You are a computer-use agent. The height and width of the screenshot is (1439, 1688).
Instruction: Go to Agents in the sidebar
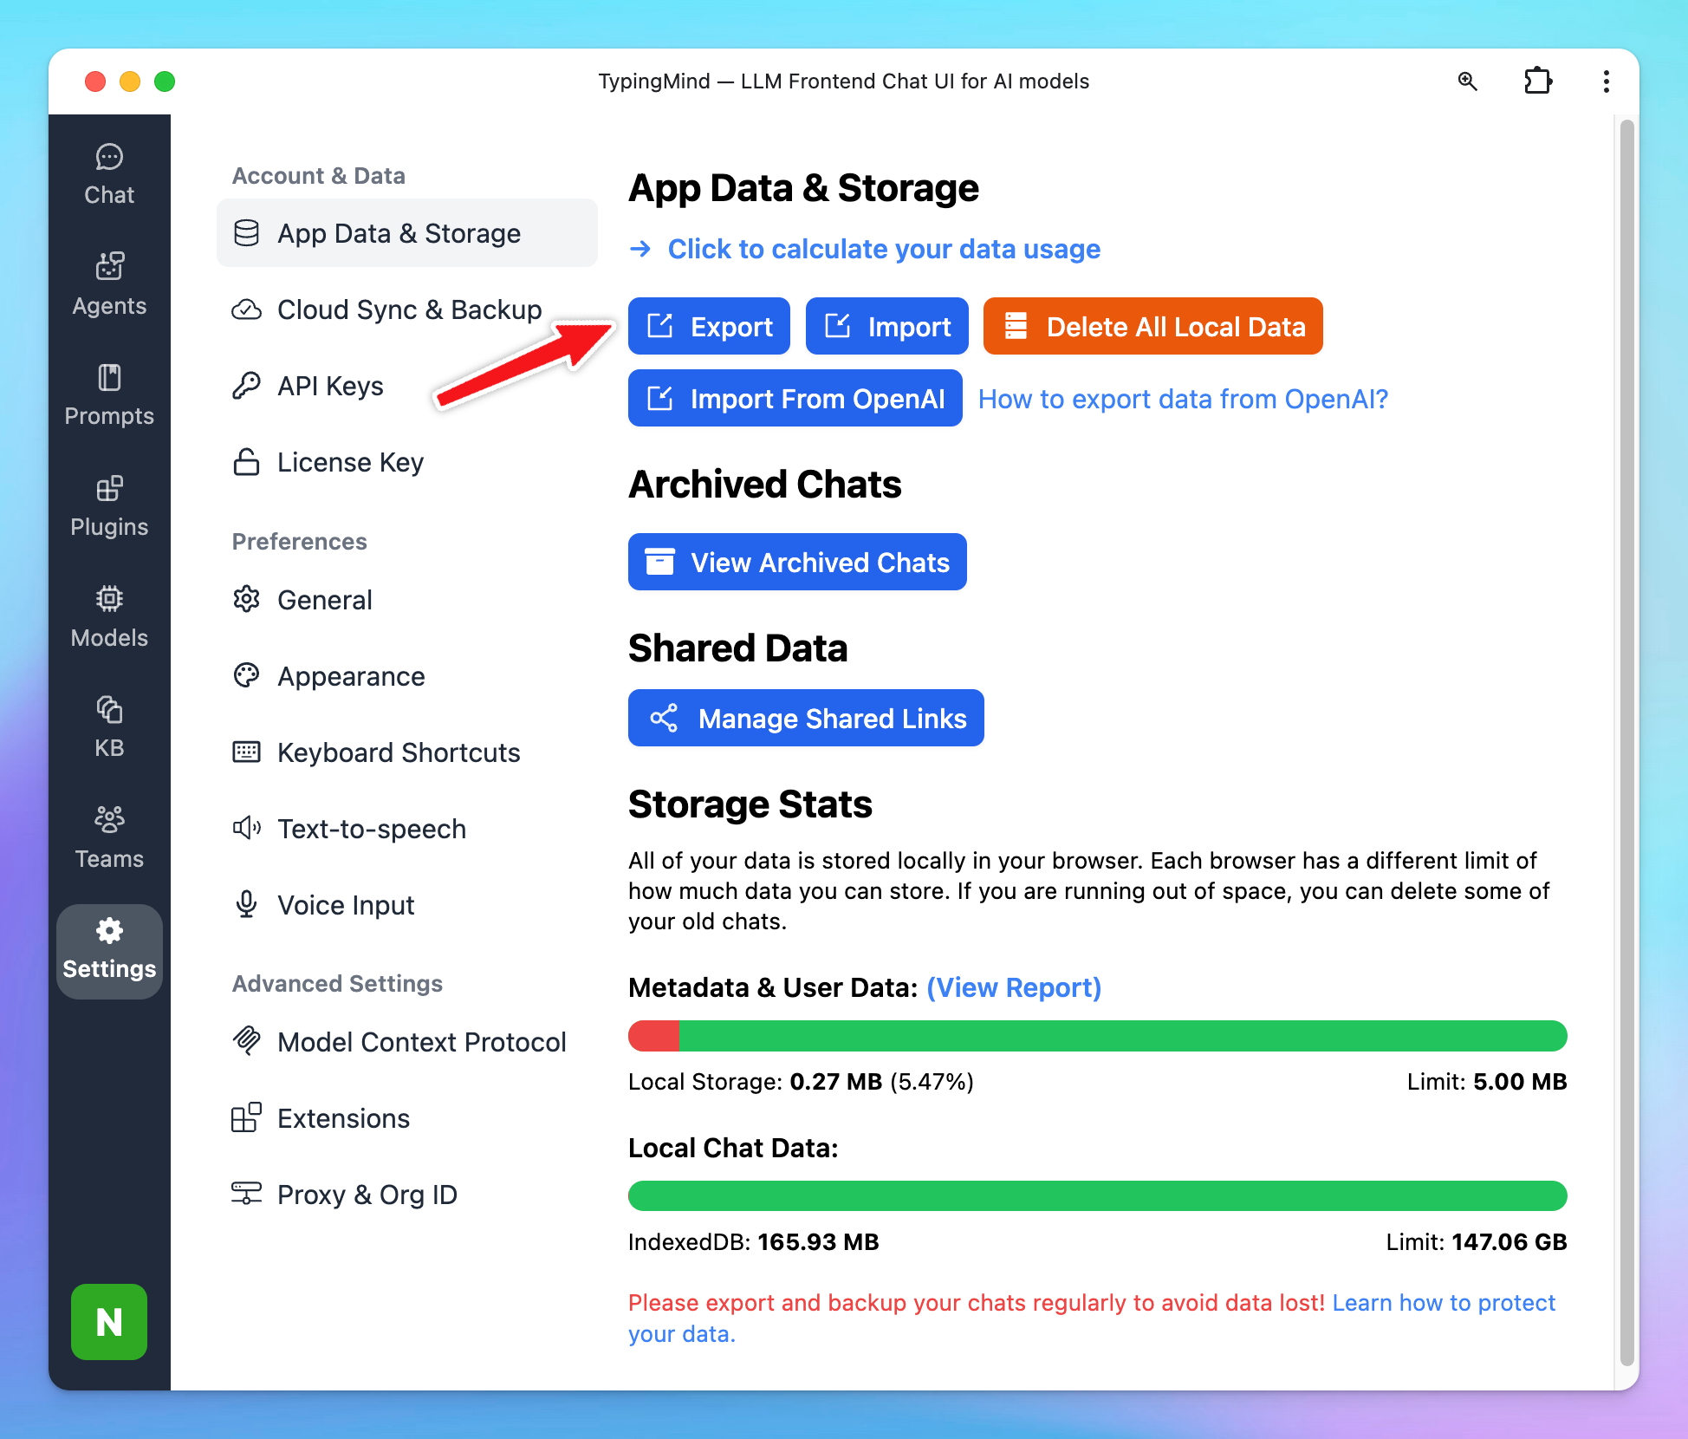click(x=109, y=284)
